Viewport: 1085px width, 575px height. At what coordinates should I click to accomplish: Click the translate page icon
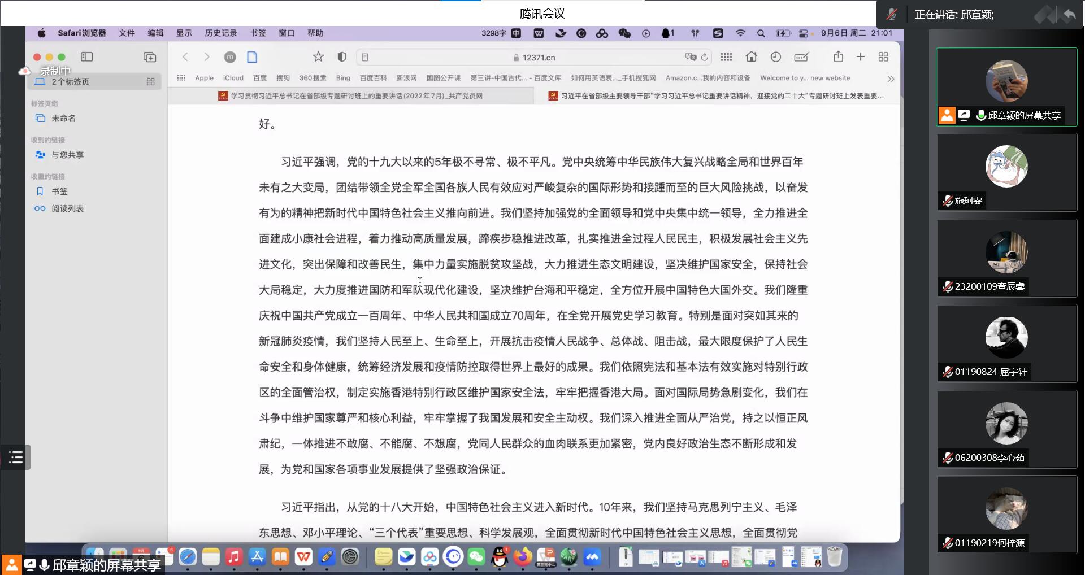691,57
